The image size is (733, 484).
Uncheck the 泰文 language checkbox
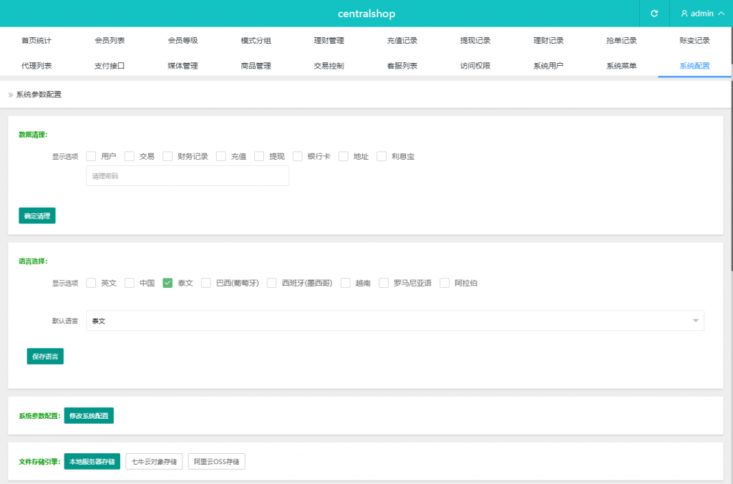pyautogui.click(x=168, y=283)
